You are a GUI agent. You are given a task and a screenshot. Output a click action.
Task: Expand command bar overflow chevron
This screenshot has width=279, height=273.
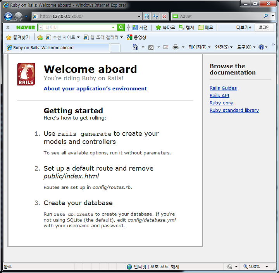273,45
